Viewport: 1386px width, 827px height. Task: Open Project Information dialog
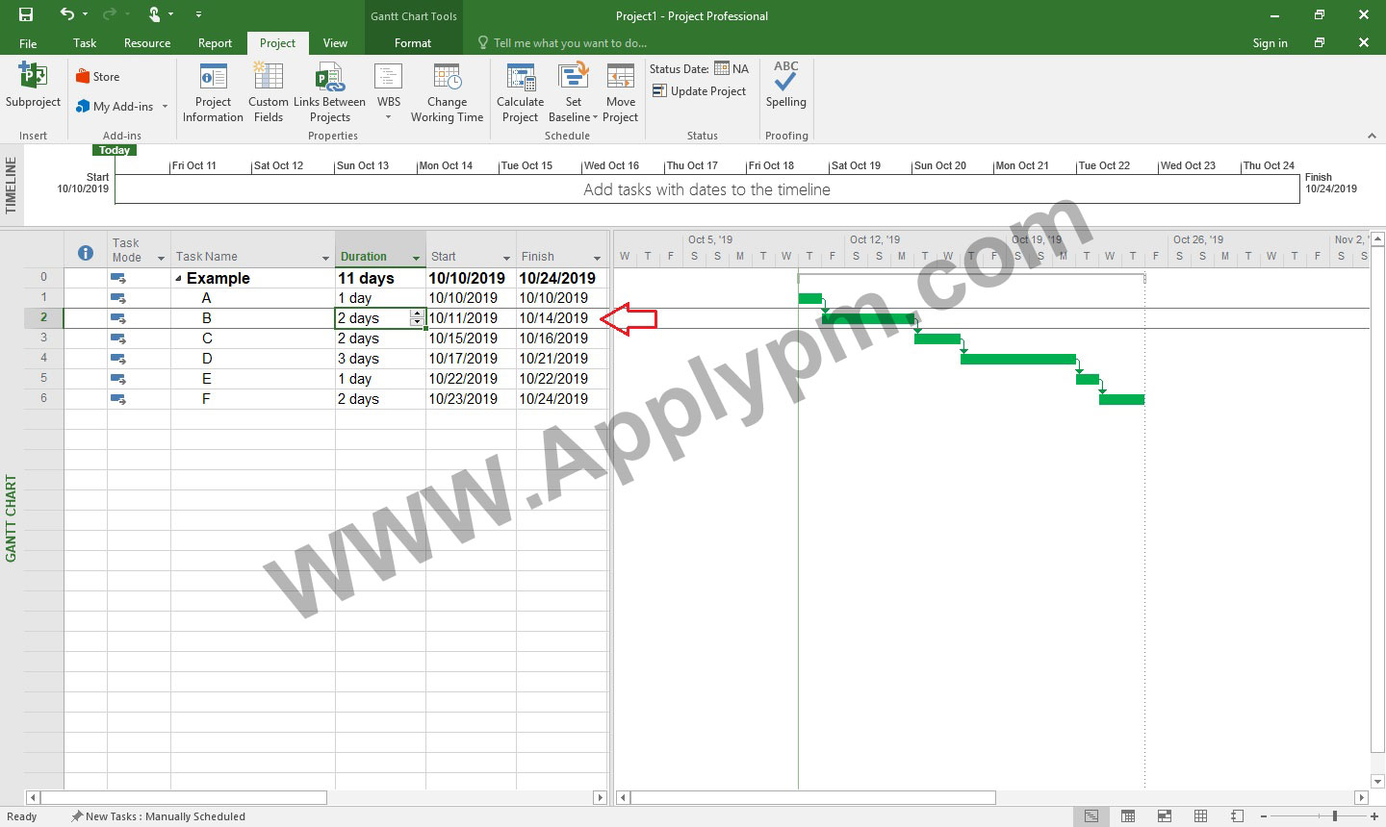pyautogui.click(x=213, y=93)
